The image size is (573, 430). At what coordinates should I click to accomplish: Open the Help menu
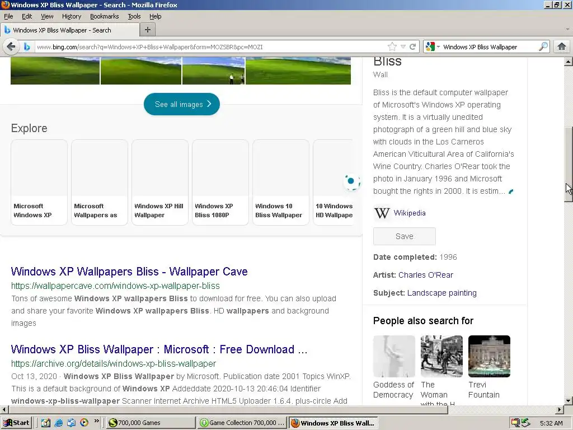click(156, 16)
